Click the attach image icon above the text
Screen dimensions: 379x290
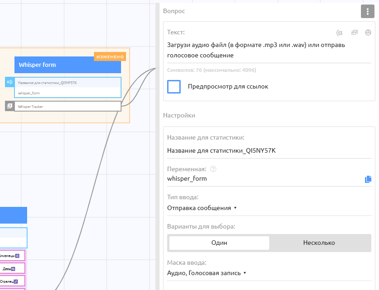pos(354,33)
